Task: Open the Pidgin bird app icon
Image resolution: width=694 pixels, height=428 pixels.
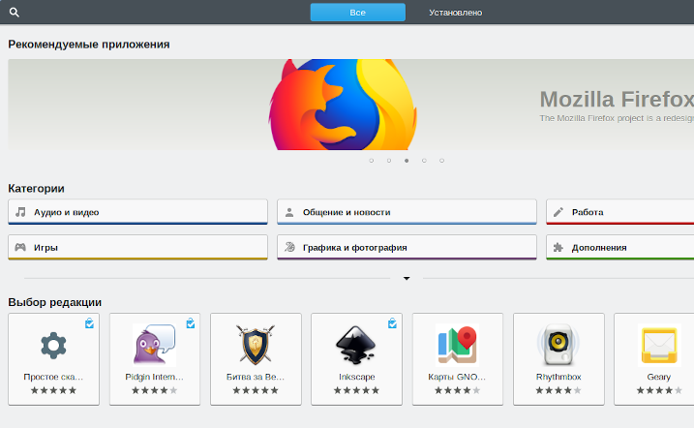Action: point(155,346)
